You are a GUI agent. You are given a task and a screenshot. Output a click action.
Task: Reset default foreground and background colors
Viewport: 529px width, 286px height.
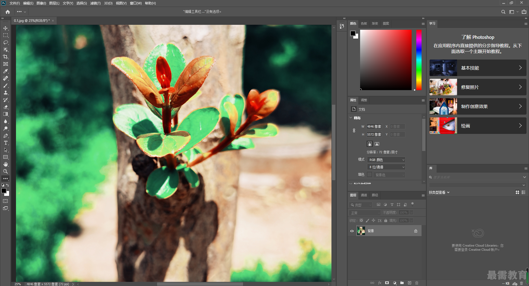click(x=3, y=185)
